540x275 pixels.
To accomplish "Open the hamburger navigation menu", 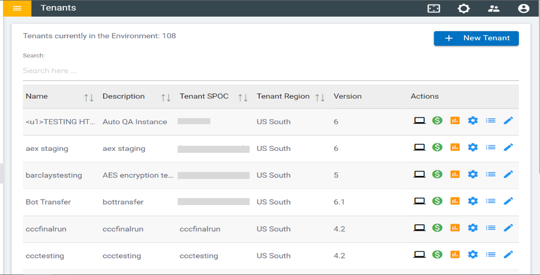I will [17, 9].
